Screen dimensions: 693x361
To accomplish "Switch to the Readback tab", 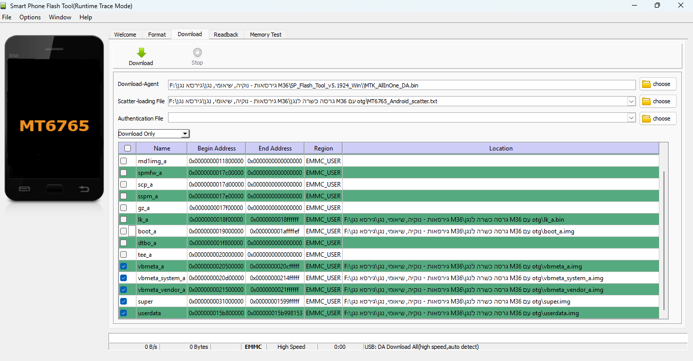I will tap(226, 35).
